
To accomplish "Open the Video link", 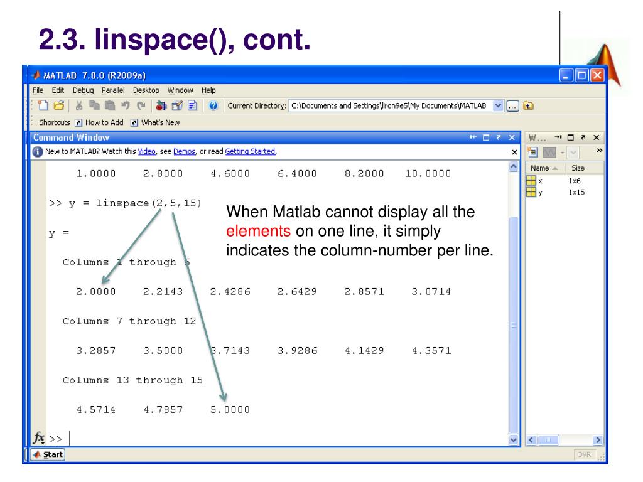I will (x=147, y=151).
